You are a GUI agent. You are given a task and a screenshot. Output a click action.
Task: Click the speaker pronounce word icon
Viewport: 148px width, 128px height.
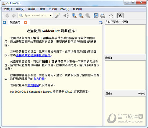(x=66, y=15)
